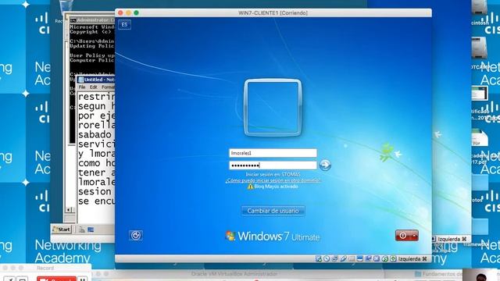Image resolution: width=500 pixels, height=281 pixels.
Task: Click the Bloq Mayús activado warning text
Action: click(x=276, y=187)
